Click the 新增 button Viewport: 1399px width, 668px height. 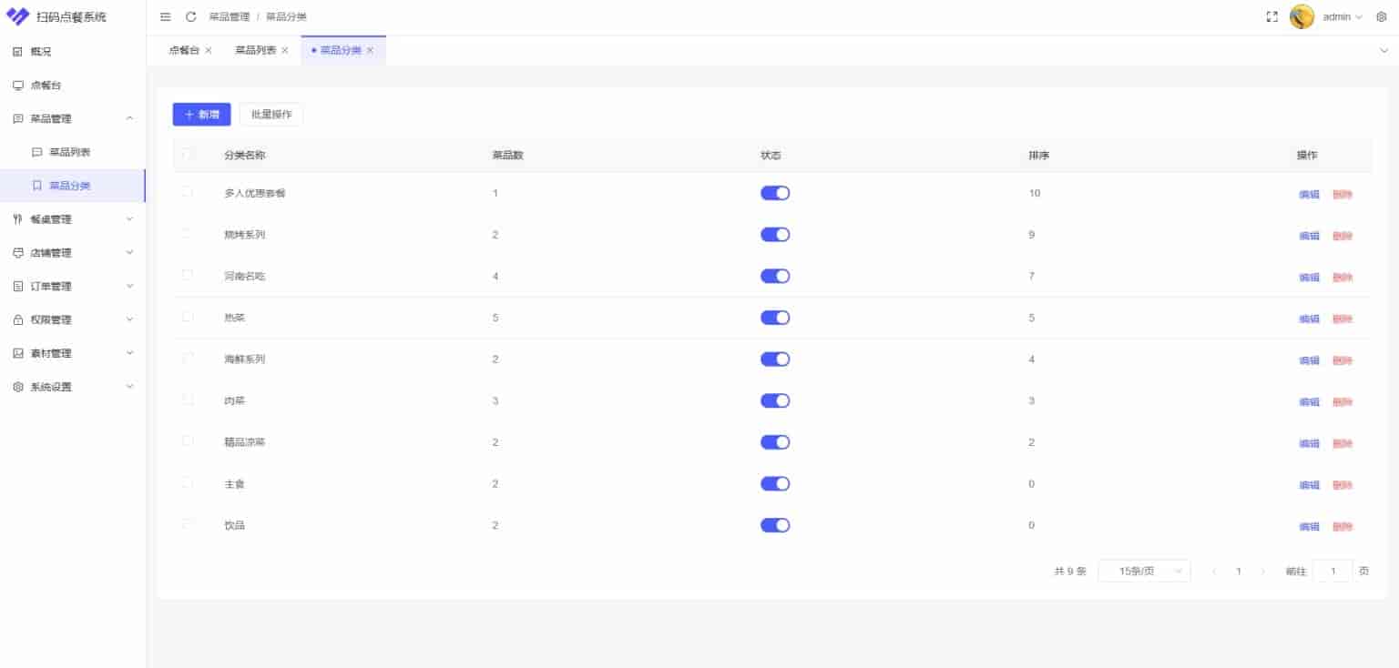coord(201,115)
